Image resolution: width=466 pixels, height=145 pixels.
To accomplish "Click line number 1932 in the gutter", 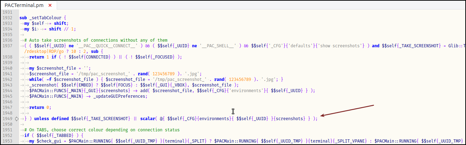I will coord(7,18).
